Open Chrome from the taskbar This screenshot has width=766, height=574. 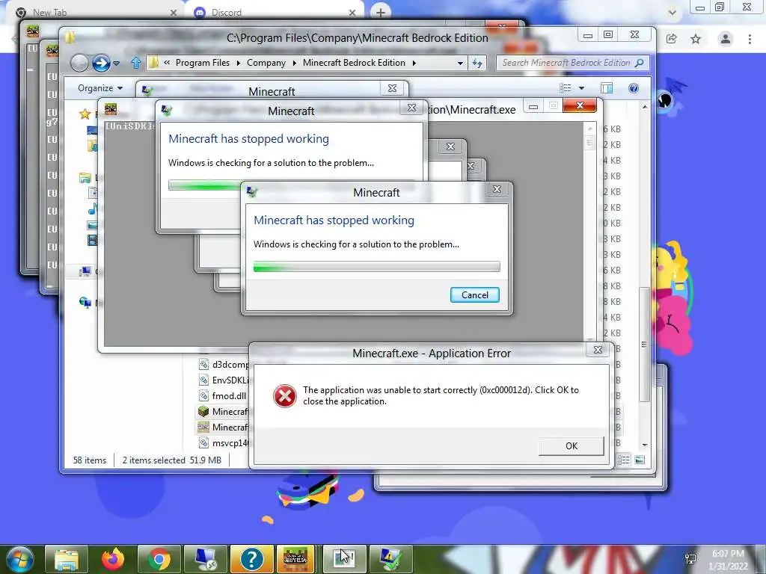[159, 559]
